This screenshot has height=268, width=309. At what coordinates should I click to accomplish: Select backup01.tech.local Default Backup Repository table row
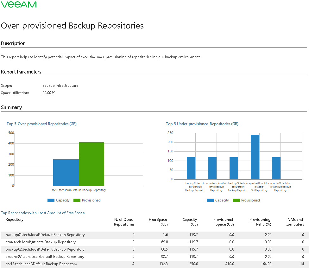[45, 235]
